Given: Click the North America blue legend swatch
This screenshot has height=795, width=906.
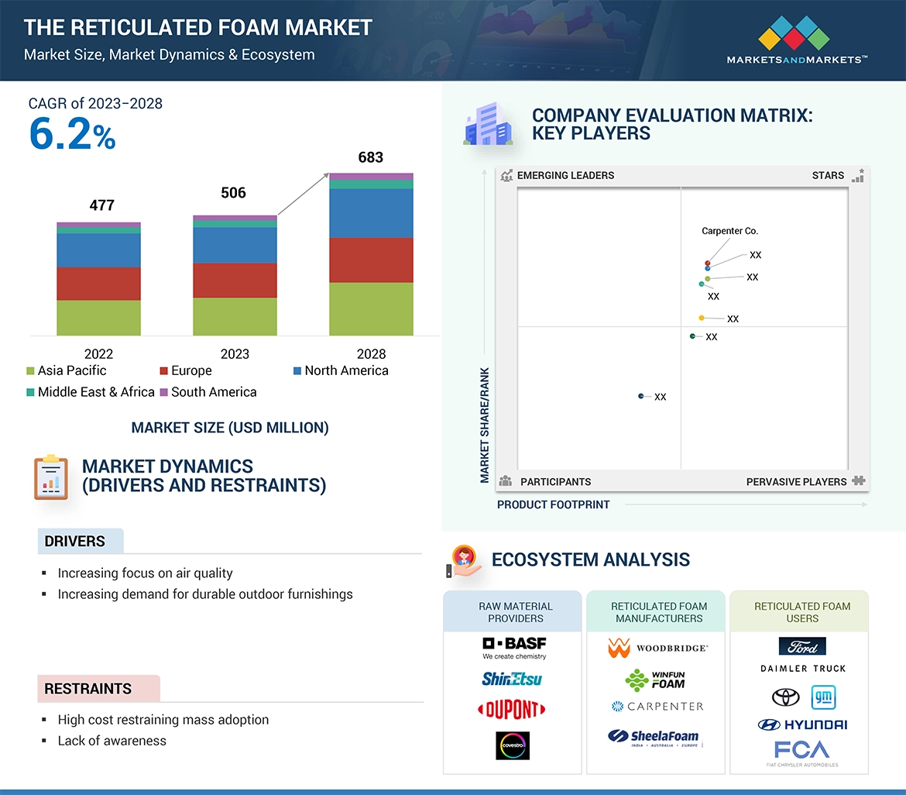Looking at the screenshot, I should pos(297,371).
